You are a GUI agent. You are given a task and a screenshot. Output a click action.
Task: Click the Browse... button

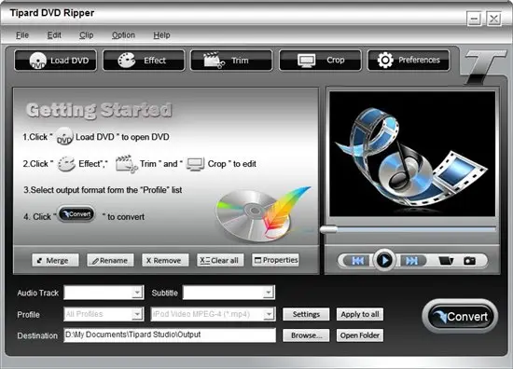coord(306,335)
